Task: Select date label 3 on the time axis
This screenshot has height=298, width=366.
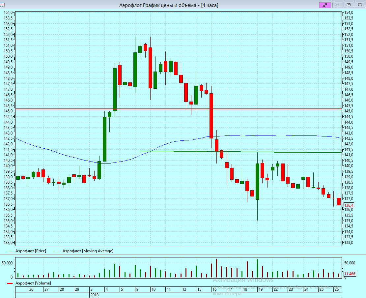Action: point(92,289)
